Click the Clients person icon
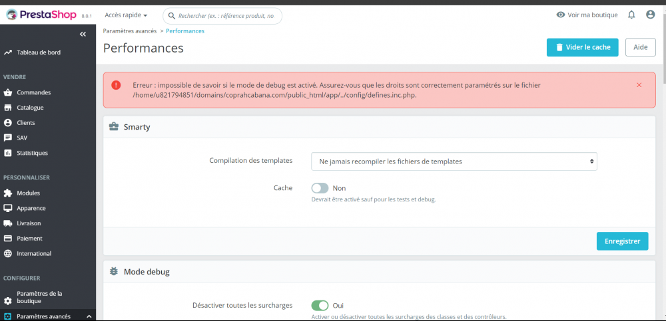This screenshot has height=321, width=666. [x=7, y=122]
